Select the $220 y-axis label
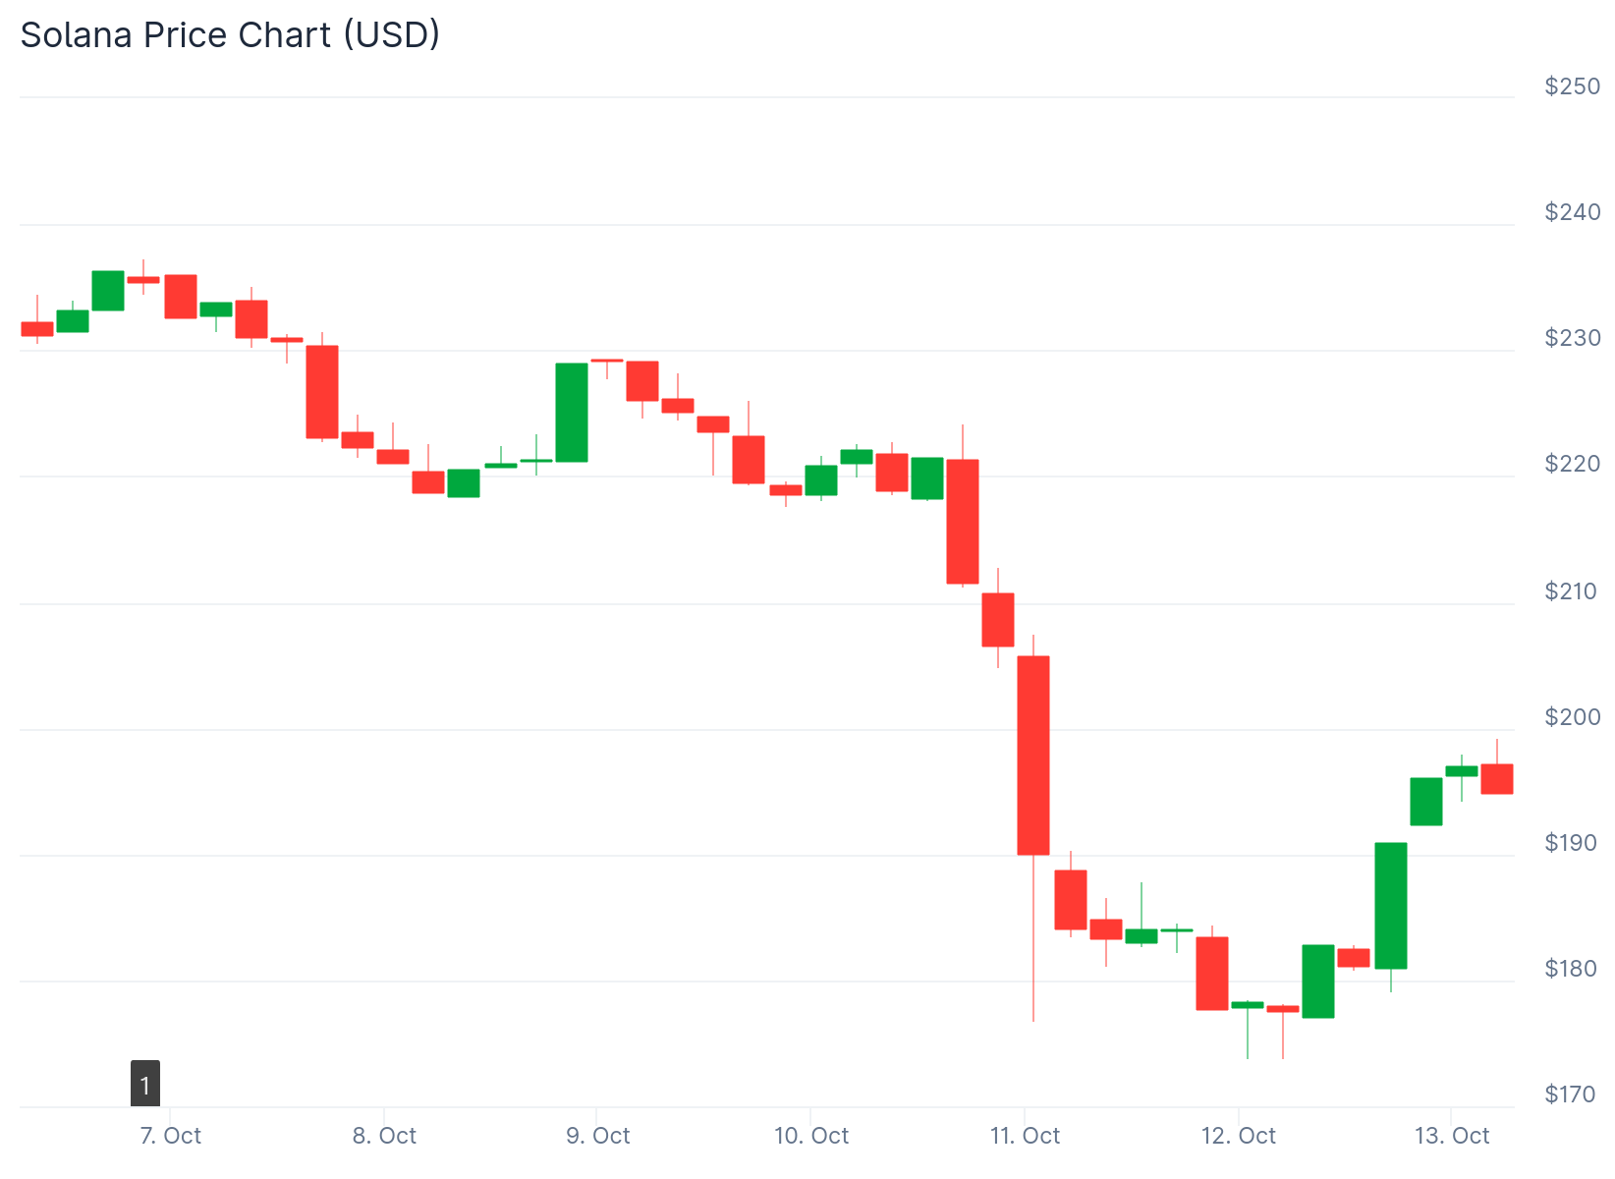1615x1179 pixels. (1572, 464)
